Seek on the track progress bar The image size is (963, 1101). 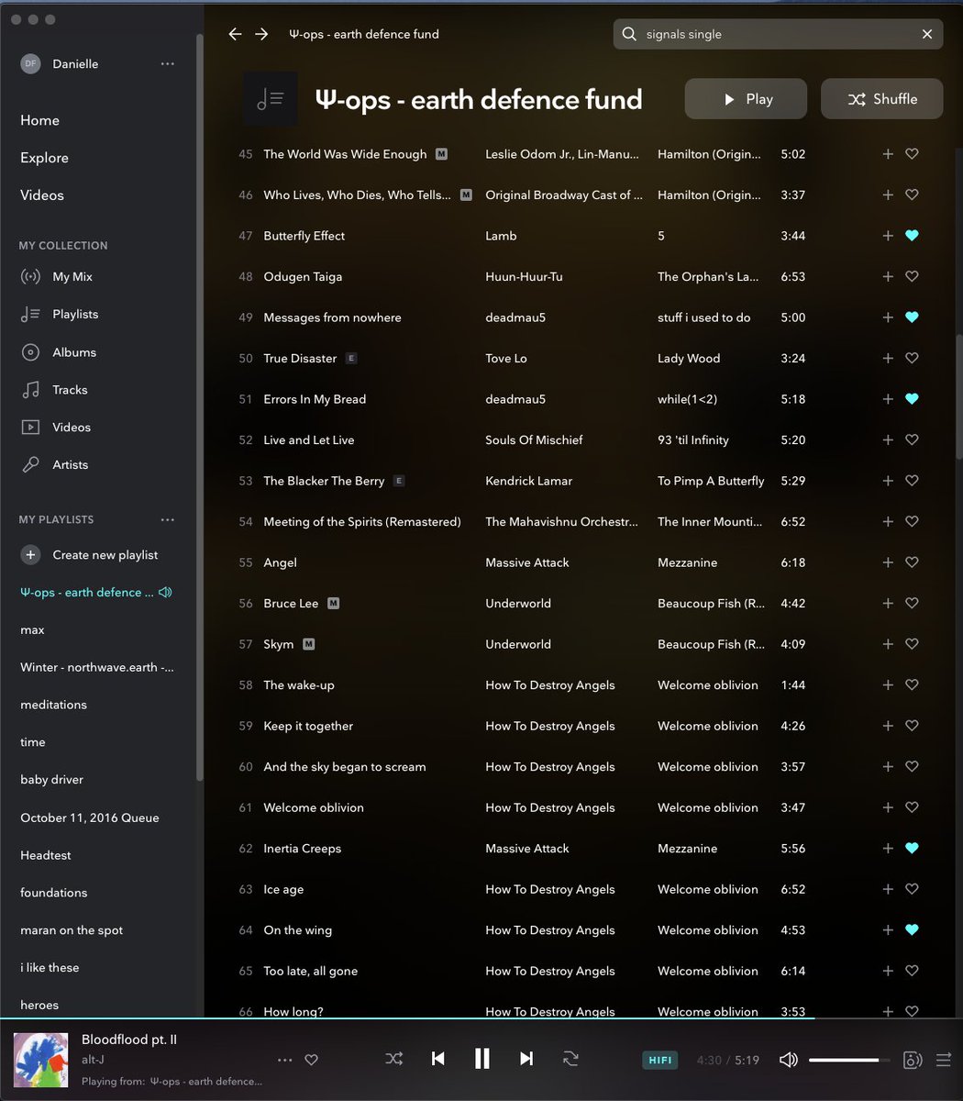click(481, 1018)
